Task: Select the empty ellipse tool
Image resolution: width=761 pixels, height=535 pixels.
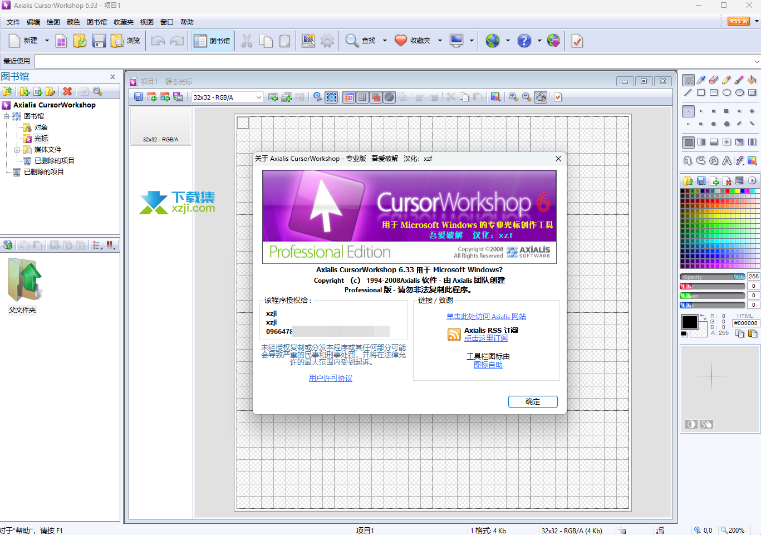Action: [726, 93]
